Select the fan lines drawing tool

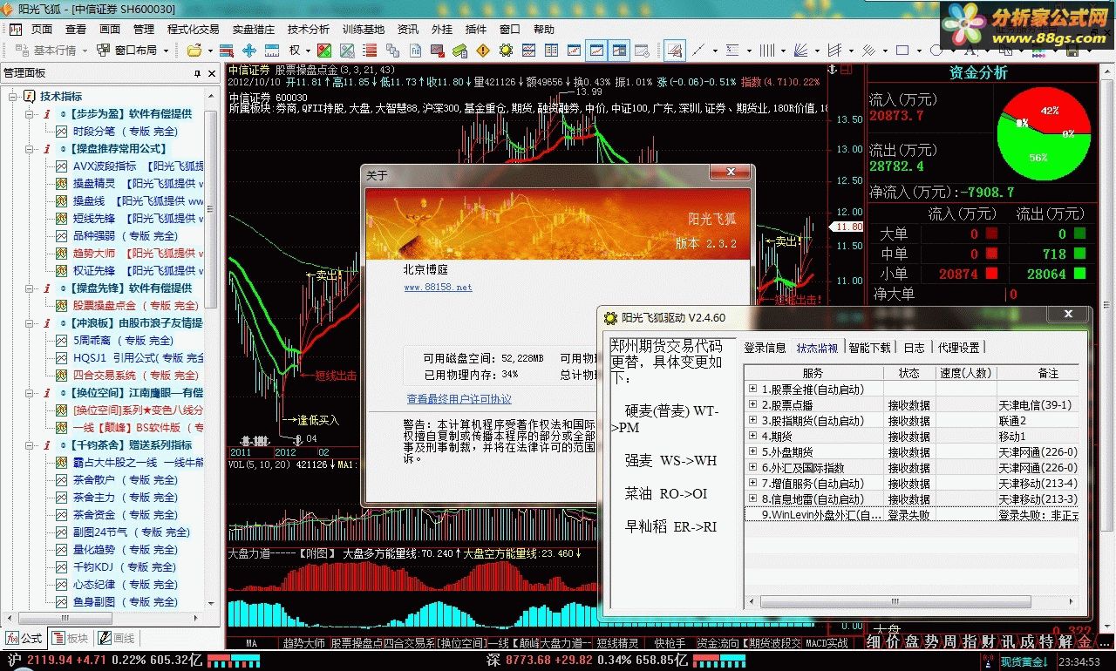click(801, 51)
